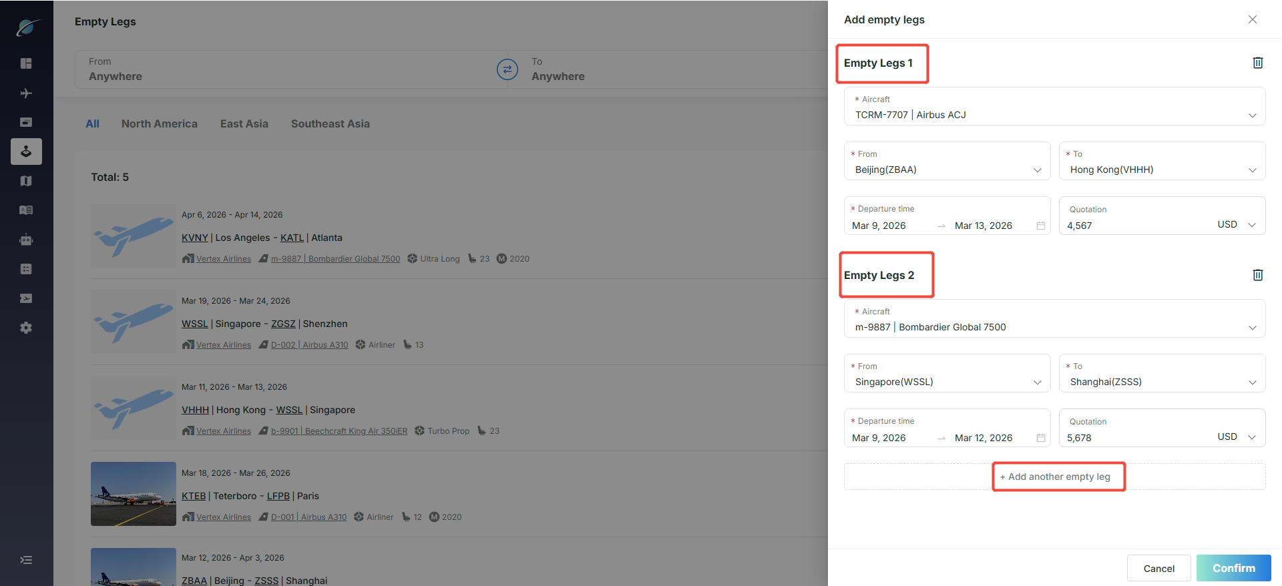Open Aircraft dropdown showing m-9887 Bombardier Global 7500
The width and height of the screenshot is (1282, 586).
1055,319
